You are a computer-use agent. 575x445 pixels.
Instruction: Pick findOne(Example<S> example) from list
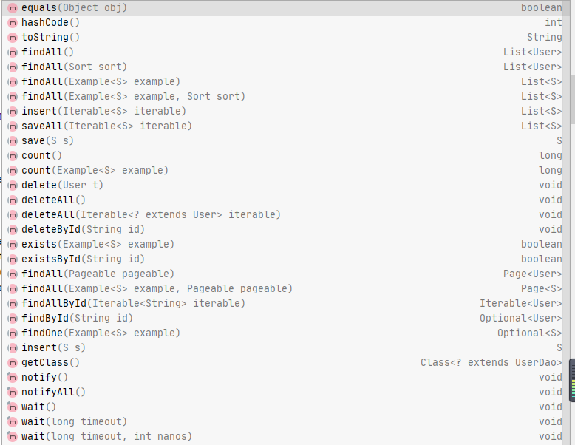[x=101, y=333]
